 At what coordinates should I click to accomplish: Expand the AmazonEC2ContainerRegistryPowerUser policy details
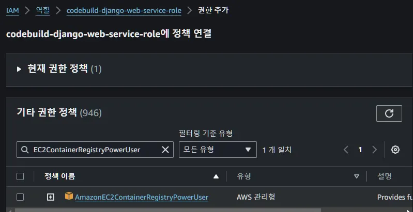(x=50, y=197)
